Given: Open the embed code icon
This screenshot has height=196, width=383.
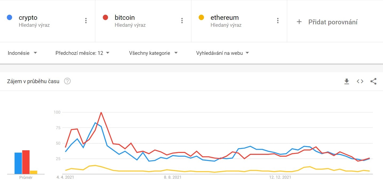Looking at the screenshot, I should click(360, 81).
